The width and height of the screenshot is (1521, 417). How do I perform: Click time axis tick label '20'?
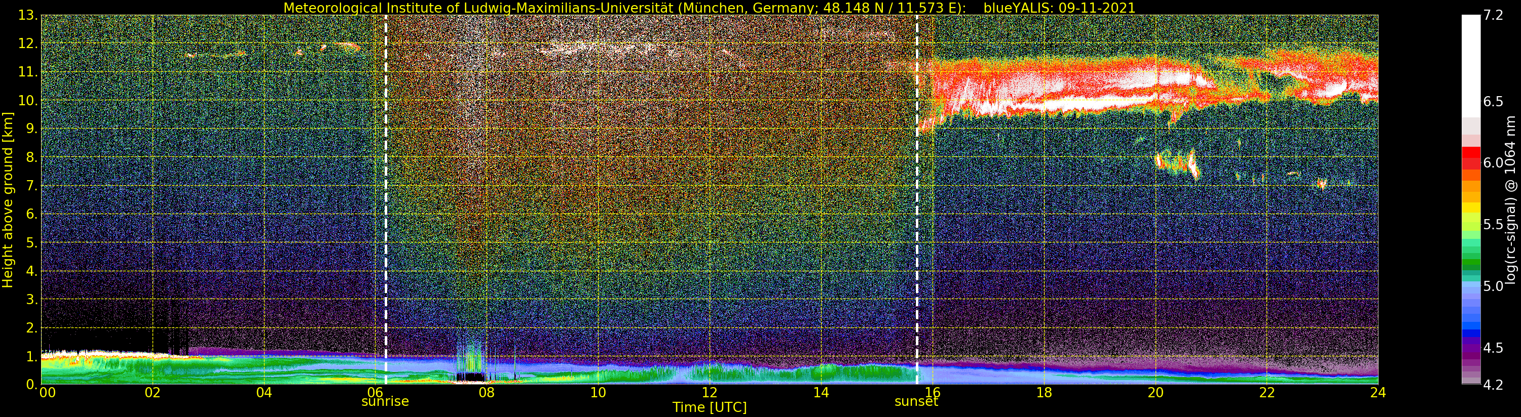(1156, 393)
